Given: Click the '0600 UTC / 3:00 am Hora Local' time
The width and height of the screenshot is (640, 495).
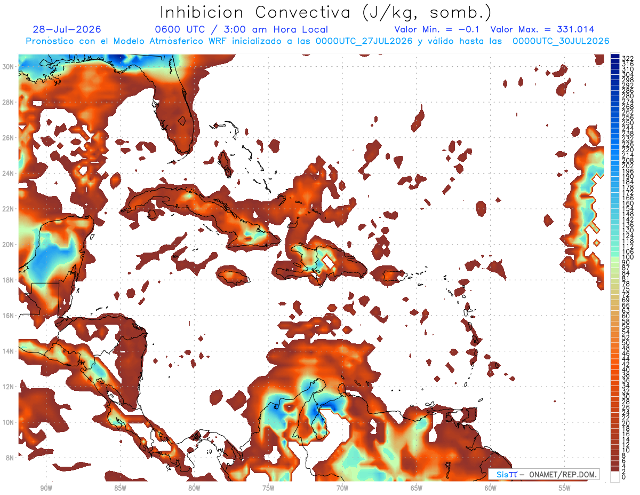Looking at the screenshot, I should 241,29.
